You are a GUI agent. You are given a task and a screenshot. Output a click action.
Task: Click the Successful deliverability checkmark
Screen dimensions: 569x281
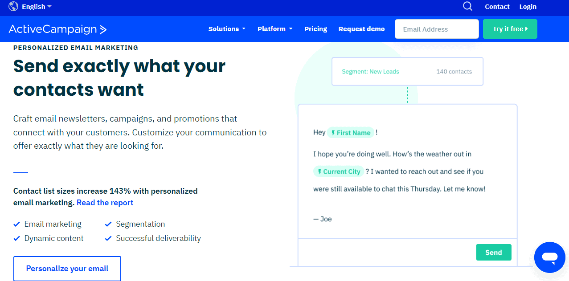[108, 238]
